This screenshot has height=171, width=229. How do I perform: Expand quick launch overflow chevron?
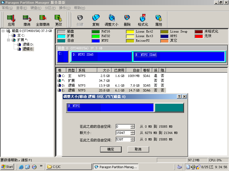(41, 166)
